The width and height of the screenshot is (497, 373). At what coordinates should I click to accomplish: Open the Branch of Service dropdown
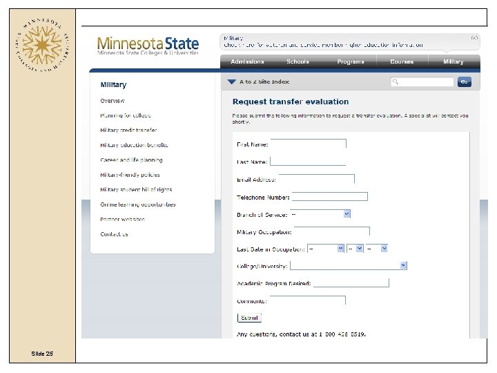[320, 214]
